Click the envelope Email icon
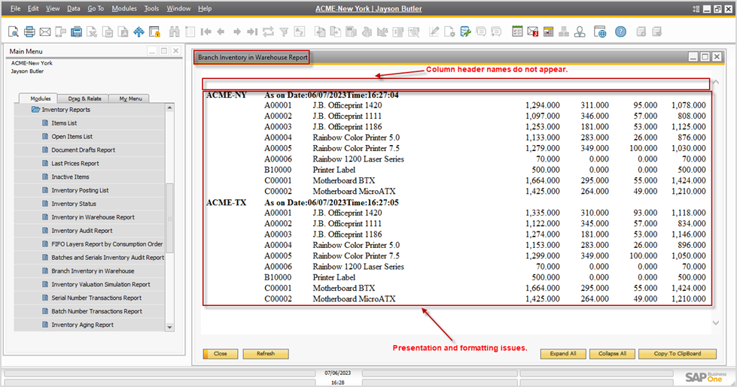This screenshot has height=387, width=737. (44, 32)
